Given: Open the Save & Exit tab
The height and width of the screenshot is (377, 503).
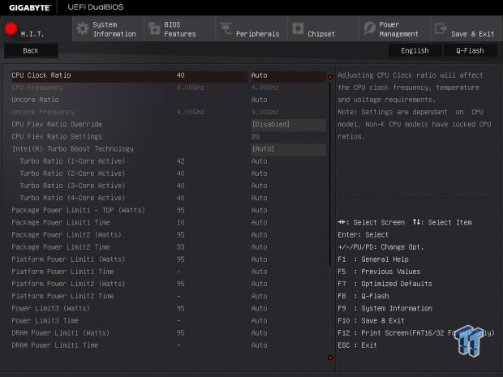Looking at the screenshot, I should pyautogui.click(x=466, y=28).
